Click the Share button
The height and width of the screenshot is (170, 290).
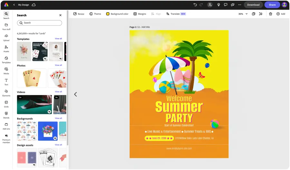pos(272,5)
